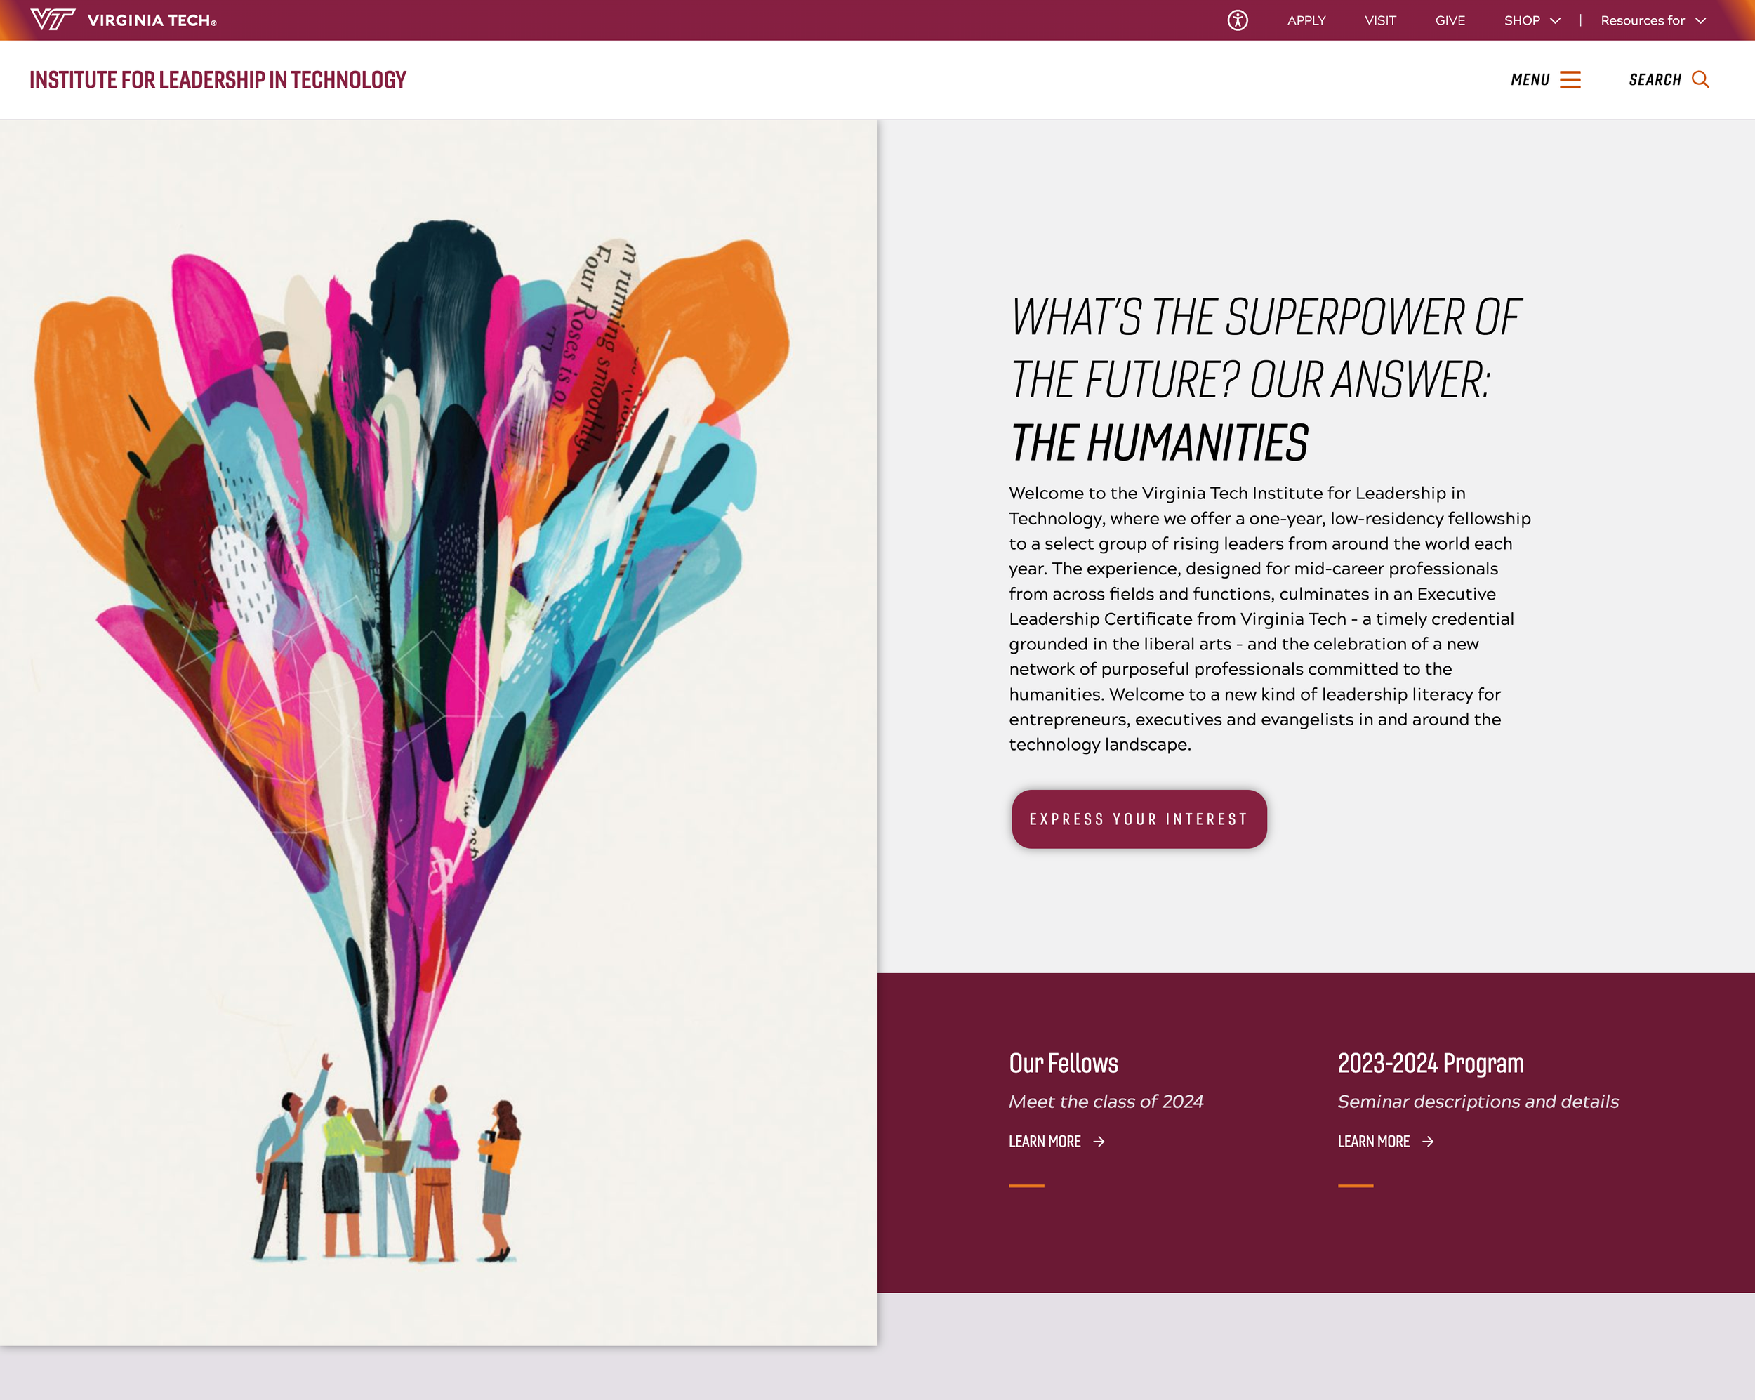The image size is (1755, 1400).
Task: Click the search magnifying glass icon
Action: 1700,80
